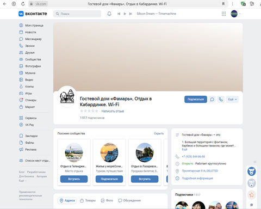Click the main 'Подписаться' button in header
The image size is (261, 209).
click(196, 100)
